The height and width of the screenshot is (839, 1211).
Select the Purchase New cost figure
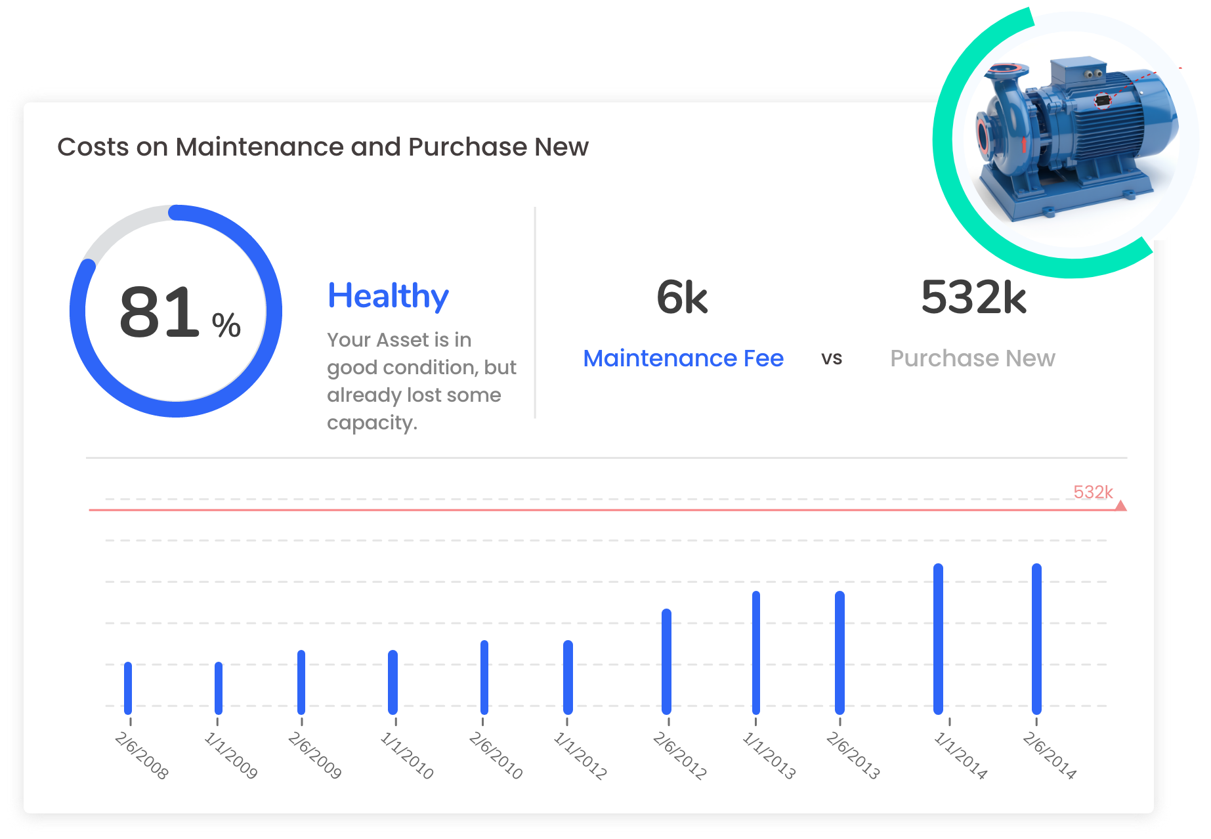972,358
